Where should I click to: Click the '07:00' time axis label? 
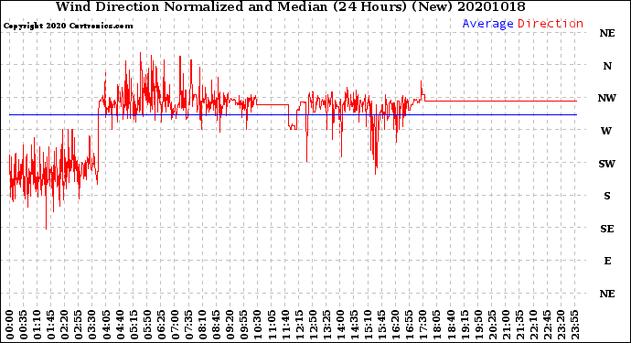pos(176,325)
